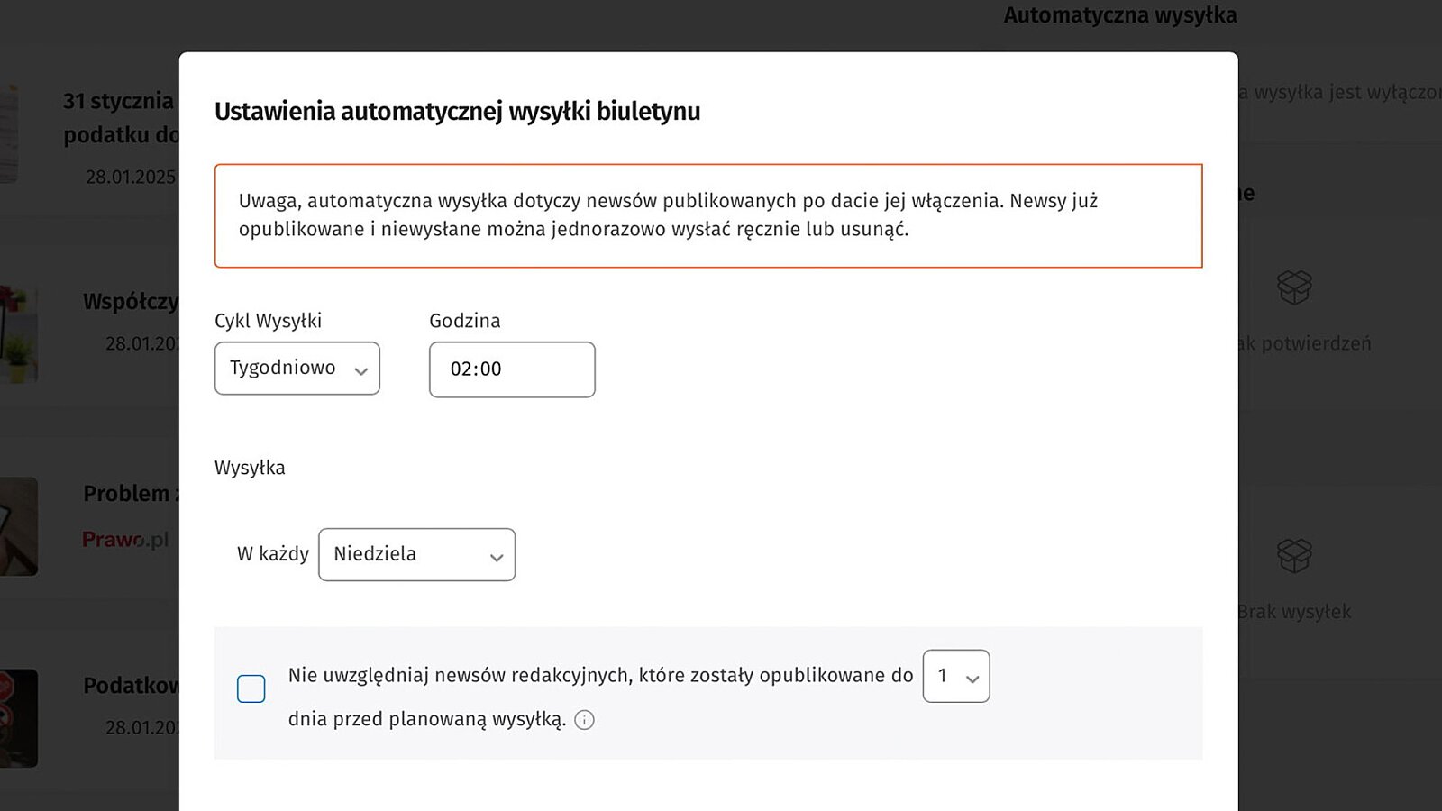The image size is (1442, 811).
Task: Select the thumbnail beside the 'Problem' article
Action: coord(18,526)
